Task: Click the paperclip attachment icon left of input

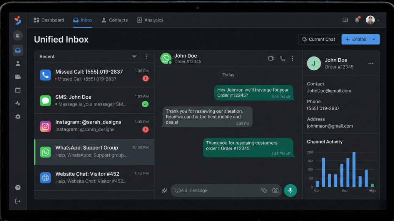Action: 164,190
